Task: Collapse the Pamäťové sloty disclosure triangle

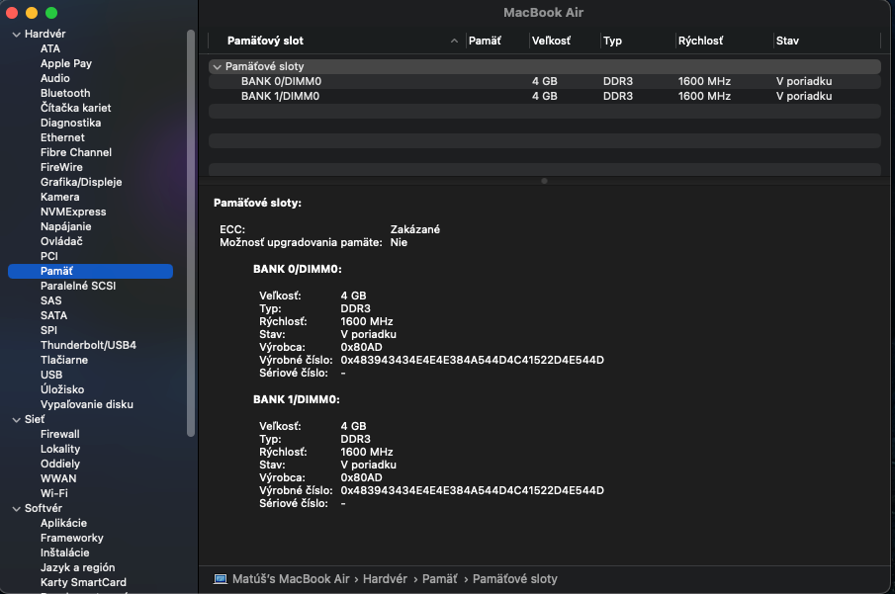Action: (217, 66)
